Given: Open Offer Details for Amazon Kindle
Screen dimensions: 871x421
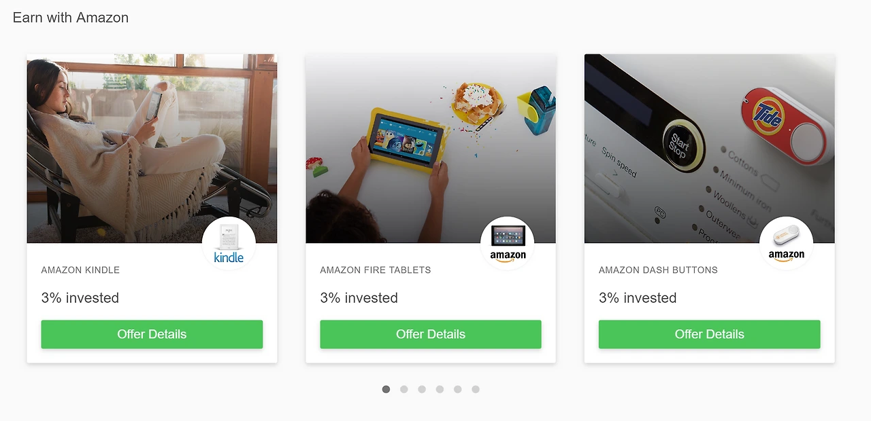Looking at the screenshot, I should click(x=152, y=334).
